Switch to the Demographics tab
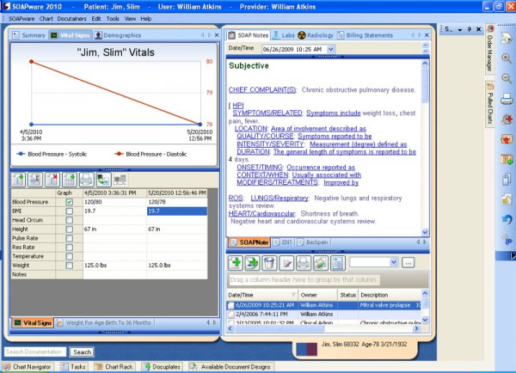The image size is (516, 373). coord(120,35)
